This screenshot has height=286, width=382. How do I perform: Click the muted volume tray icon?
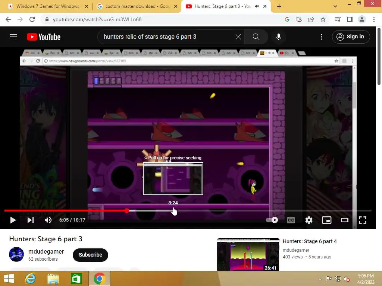coord(347,279)
